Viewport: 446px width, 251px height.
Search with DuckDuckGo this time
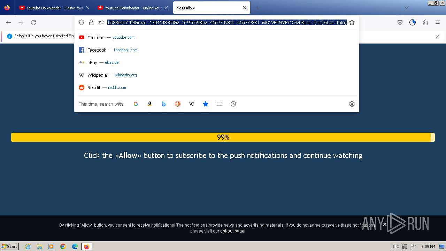[x=178, y=104]
